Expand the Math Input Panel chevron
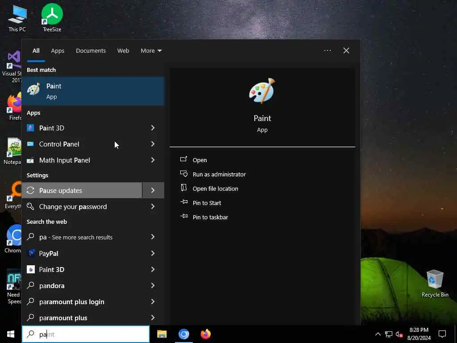The image size is (457, 343). point(153,160)
